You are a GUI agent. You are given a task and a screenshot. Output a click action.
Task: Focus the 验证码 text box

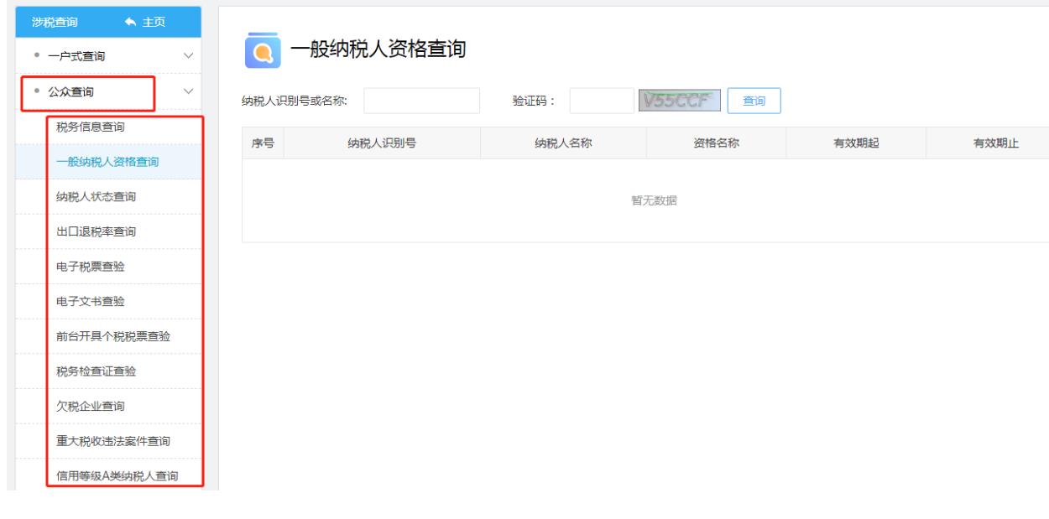[602, 101]
